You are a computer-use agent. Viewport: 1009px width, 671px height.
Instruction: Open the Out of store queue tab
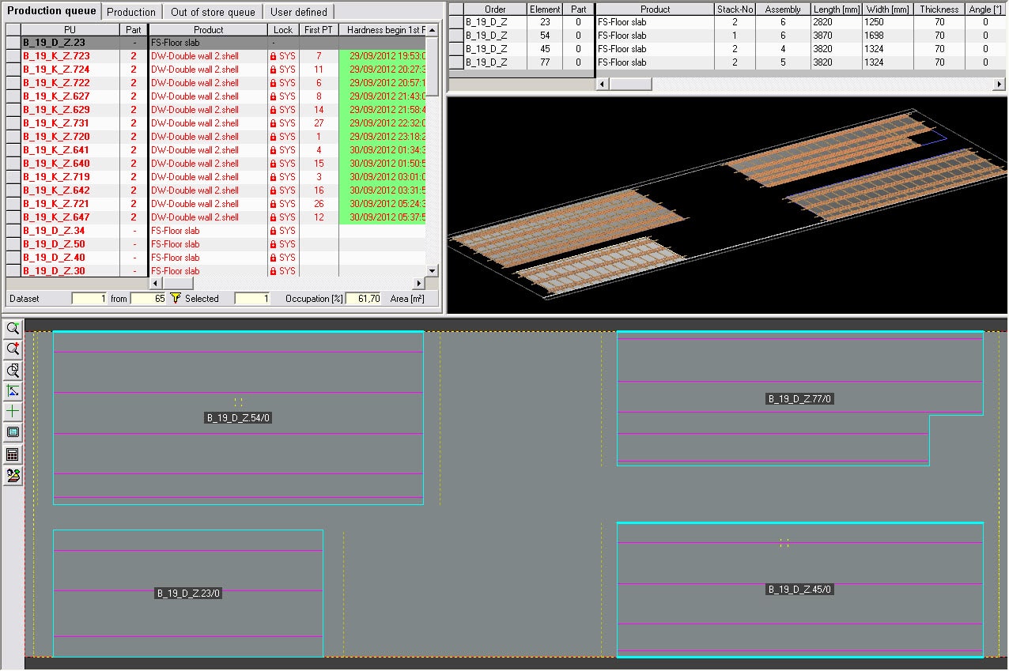[213, 12]
